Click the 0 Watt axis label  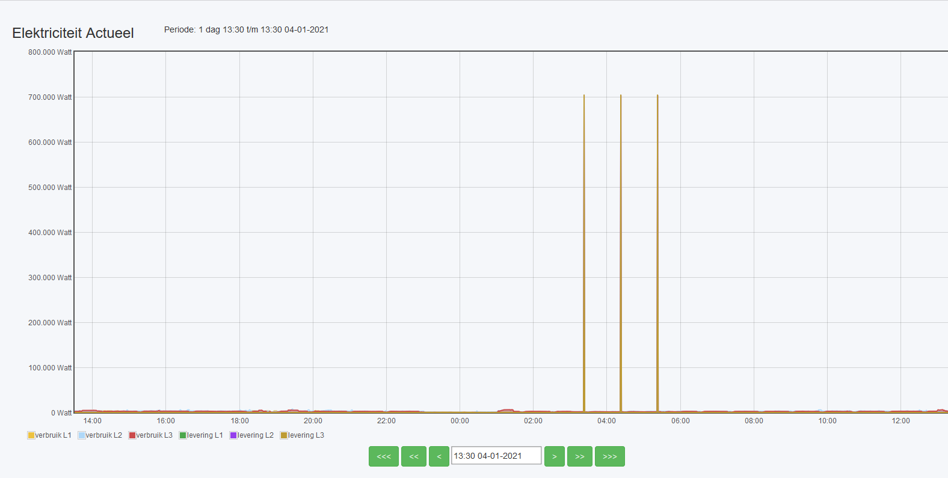(61, 413)
